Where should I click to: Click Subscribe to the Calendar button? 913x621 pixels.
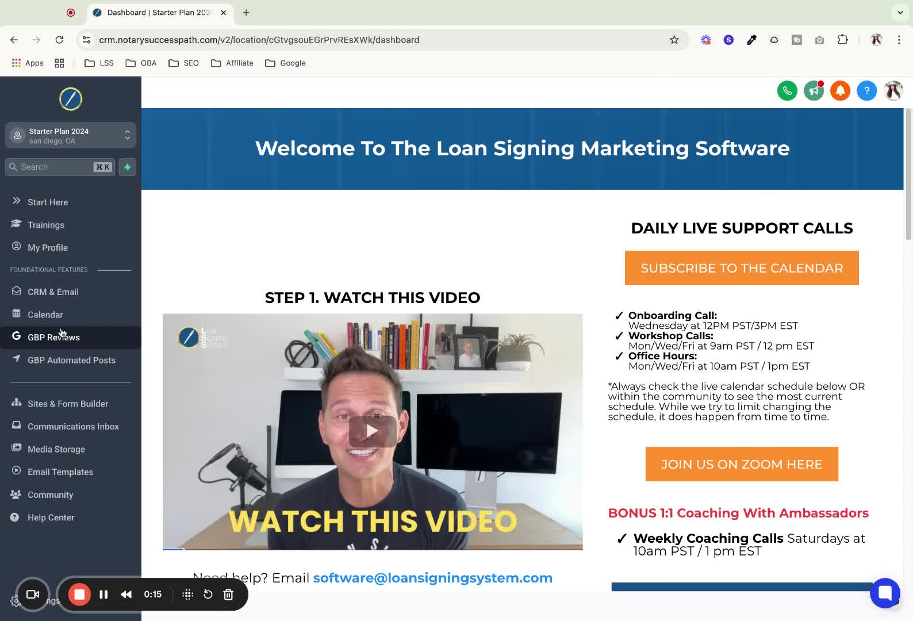point(742,268)
